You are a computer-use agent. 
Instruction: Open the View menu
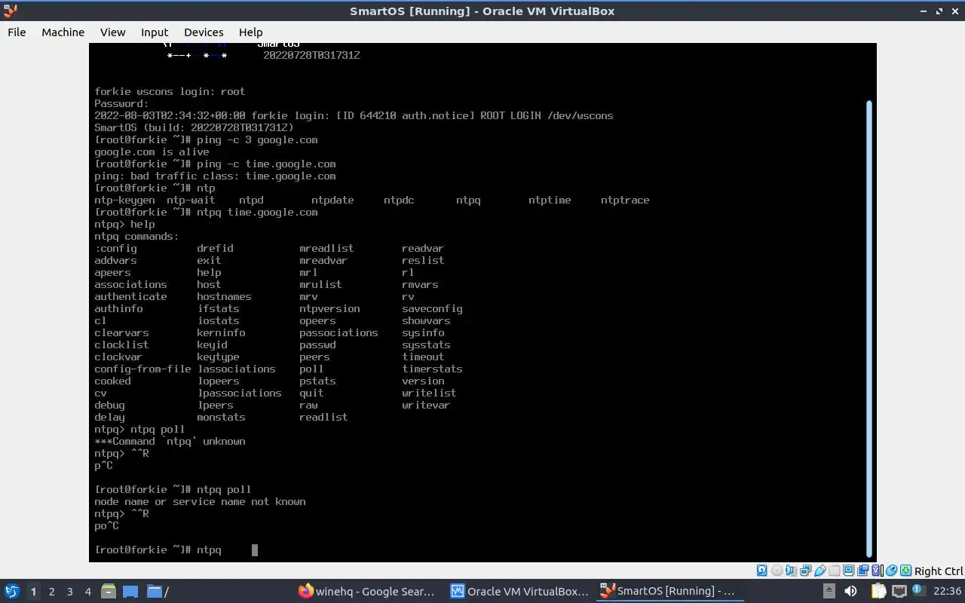point(112,32)
